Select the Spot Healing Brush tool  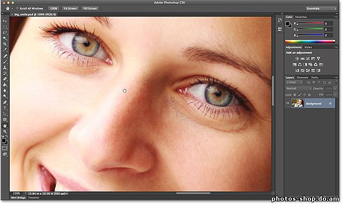click(5, 56)
